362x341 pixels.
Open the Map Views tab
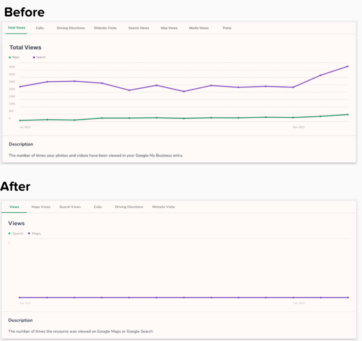pos(169,28)
